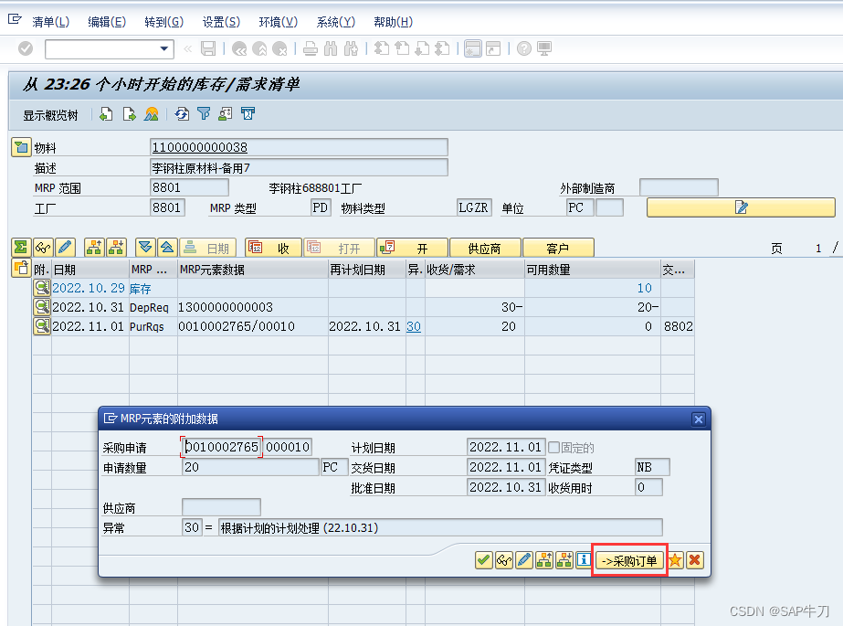The image size is (843, 626).
Task: Click the glasses display element icon above list
Action: [43, 248]
